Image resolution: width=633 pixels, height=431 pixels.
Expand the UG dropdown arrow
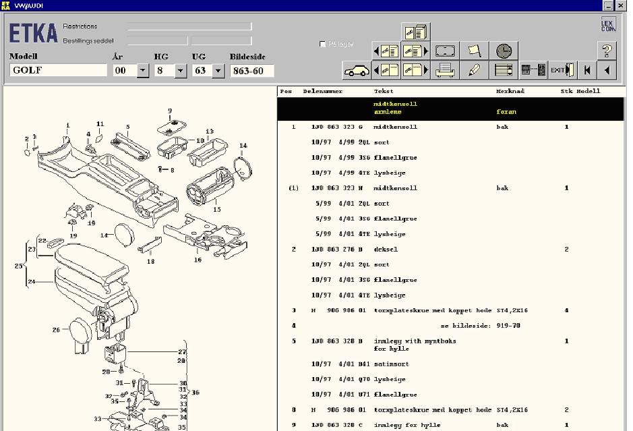pos(218,71)
